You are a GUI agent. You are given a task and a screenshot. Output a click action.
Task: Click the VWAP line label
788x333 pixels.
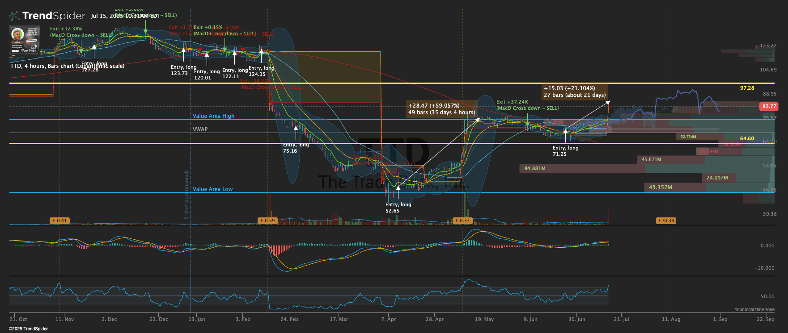(200, 129)
